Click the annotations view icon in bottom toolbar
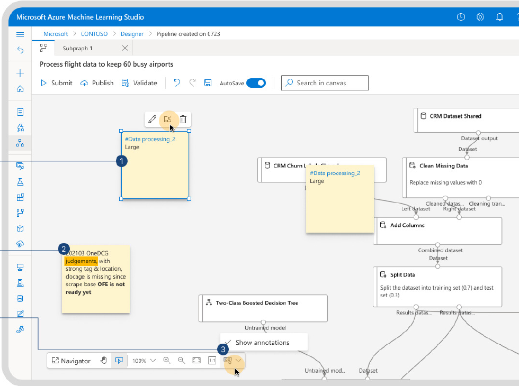Image resolution: width=519 pixels, height=386 pixels. [x=228, y=361]
